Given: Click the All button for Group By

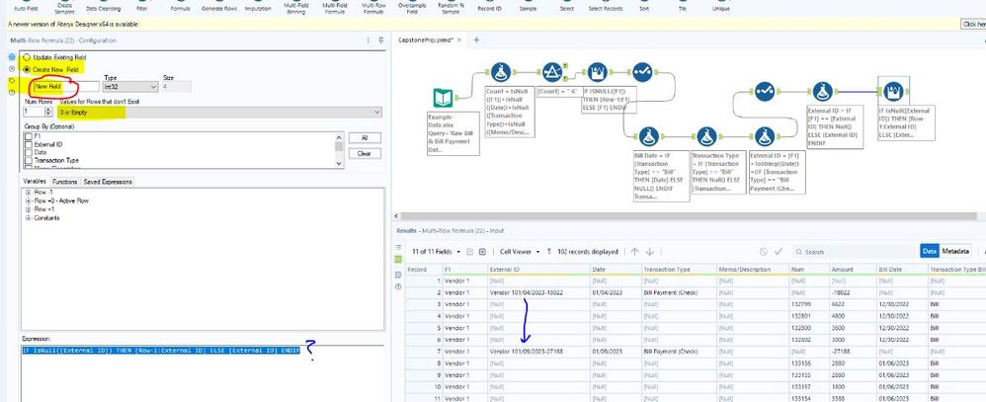Looking at the screenshot, I should coord(364,138).
